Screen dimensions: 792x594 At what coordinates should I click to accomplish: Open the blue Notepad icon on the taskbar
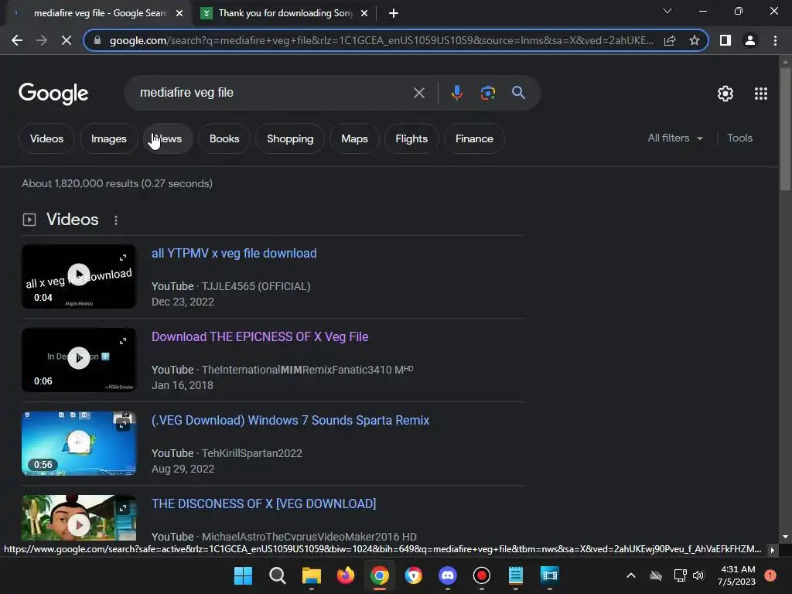pyautogui.click(x=515, y=575)
